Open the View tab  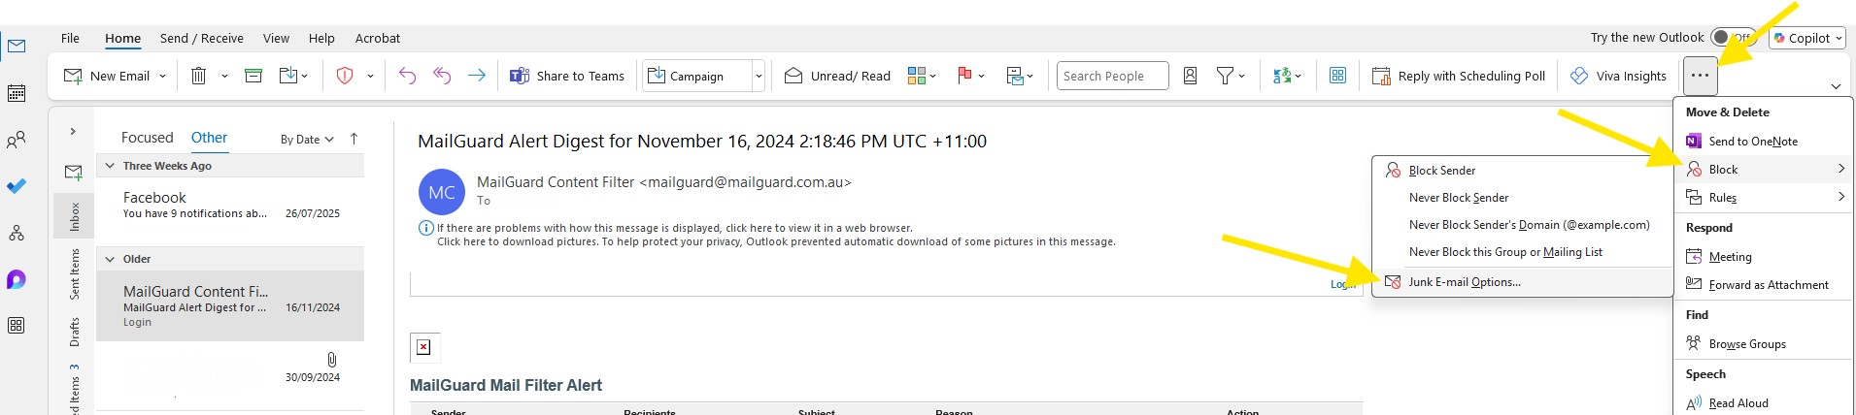(x=276, y=38)
